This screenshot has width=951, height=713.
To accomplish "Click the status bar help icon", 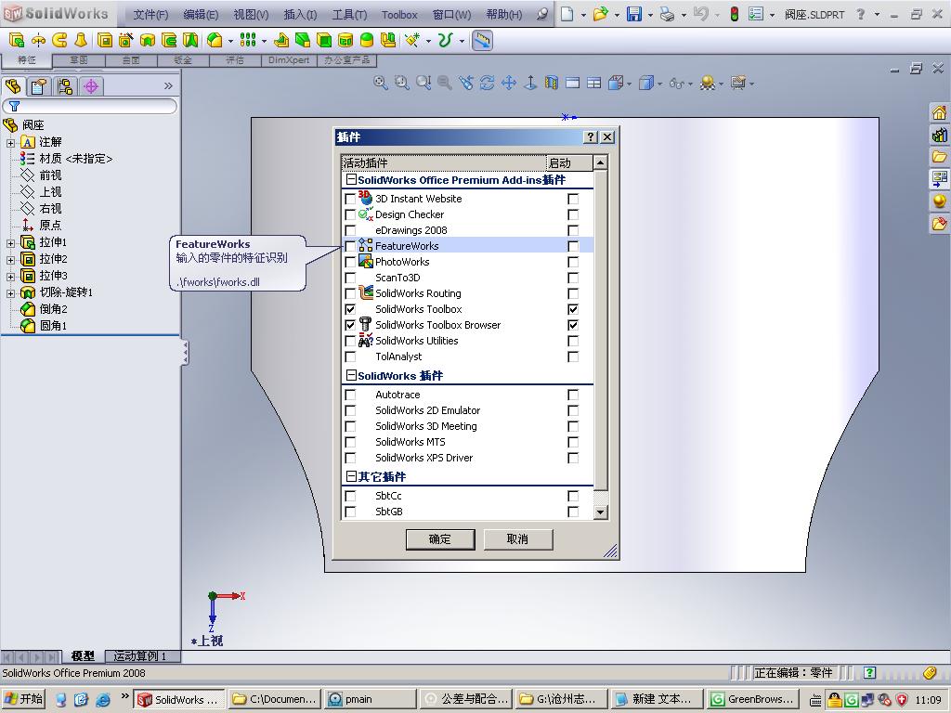I will coord(869,672).
